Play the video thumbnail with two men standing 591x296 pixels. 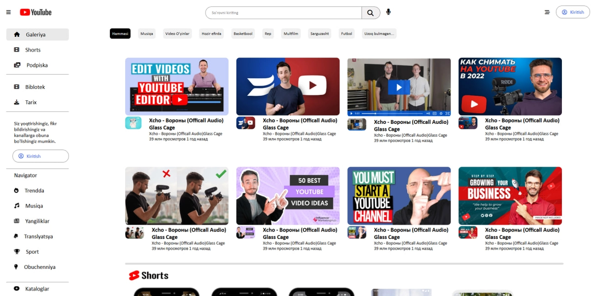(399, 87)
